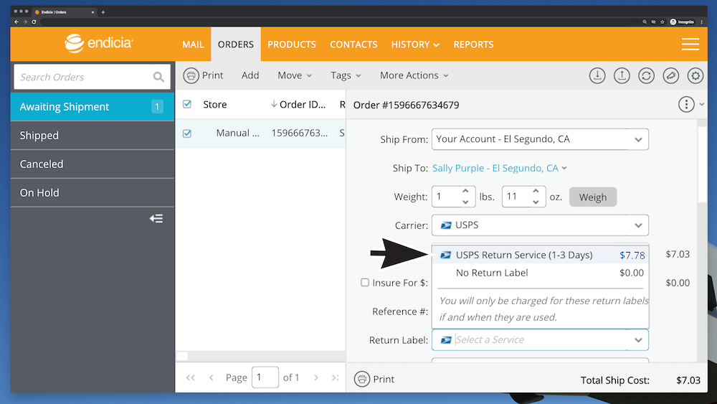The width and height of the screenshot is (717, 404).
Task: Open Awaiting Shipment folder
Action: click(x=92, y=107)
